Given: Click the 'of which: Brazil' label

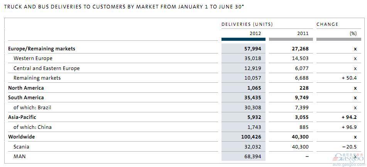Looking at the screenshot, I should 32,107.
